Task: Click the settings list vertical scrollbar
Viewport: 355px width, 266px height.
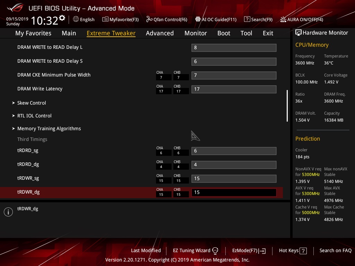Action: click(287, 106)
